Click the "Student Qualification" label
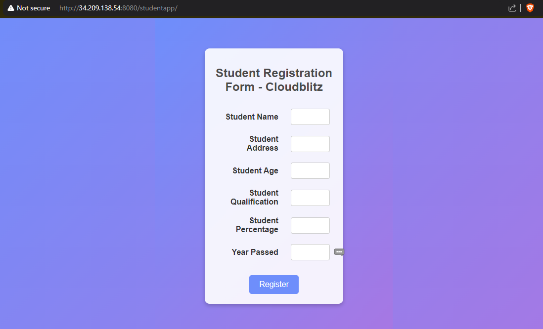Viewport: 543px width, 329px height. 255,198
